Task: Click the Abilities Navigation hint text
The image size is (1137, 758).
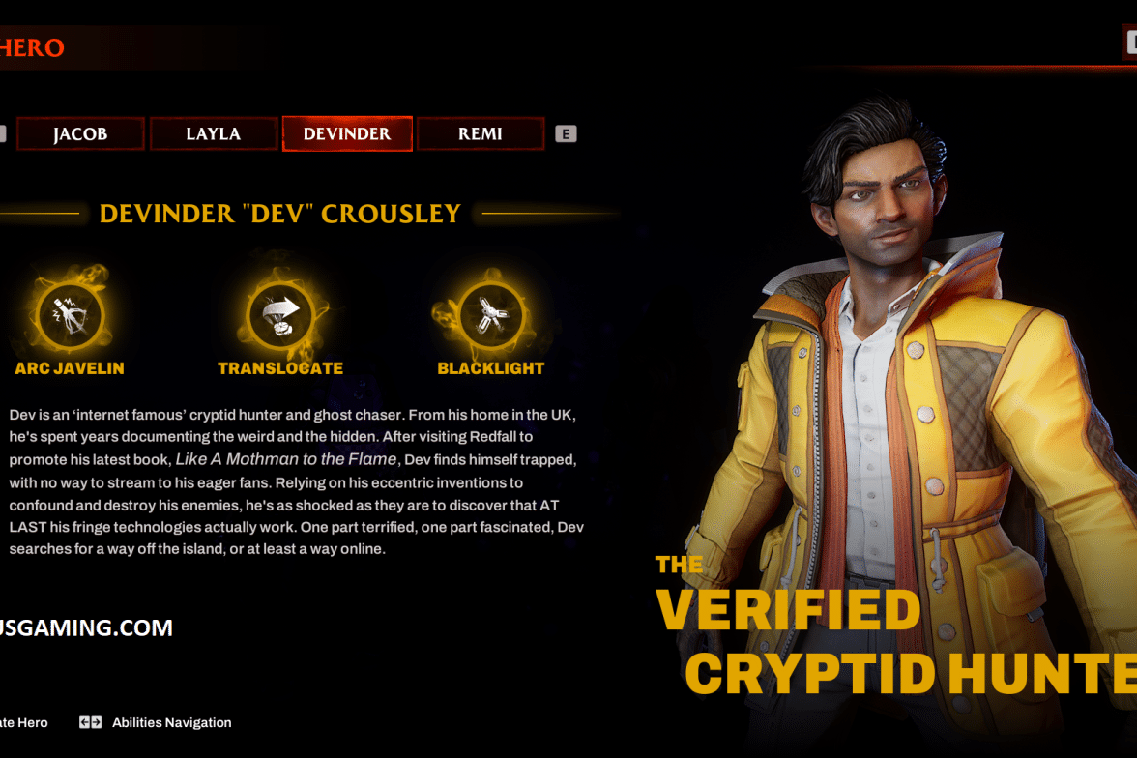Action: coord(172,722)
